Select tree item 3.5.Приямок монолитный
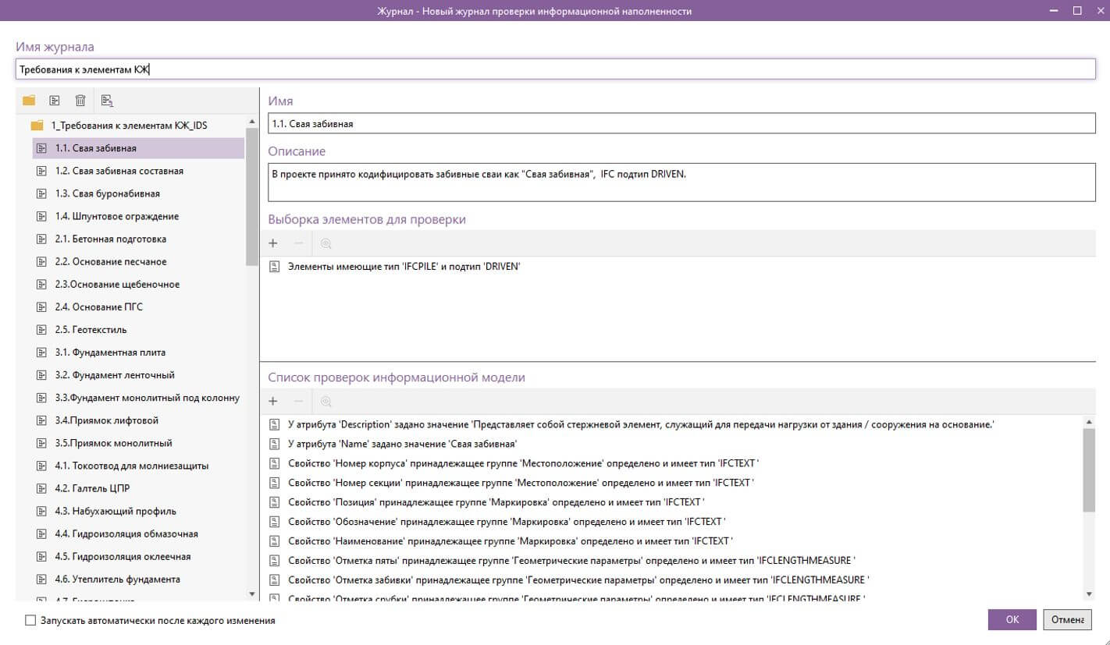1110x645 pixels. coord(138,443)
